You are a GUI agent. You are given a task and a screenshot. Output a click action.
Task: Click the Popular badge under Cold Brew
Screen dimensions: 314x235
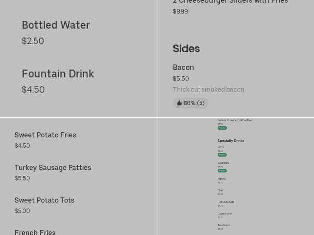pos(222,171)
